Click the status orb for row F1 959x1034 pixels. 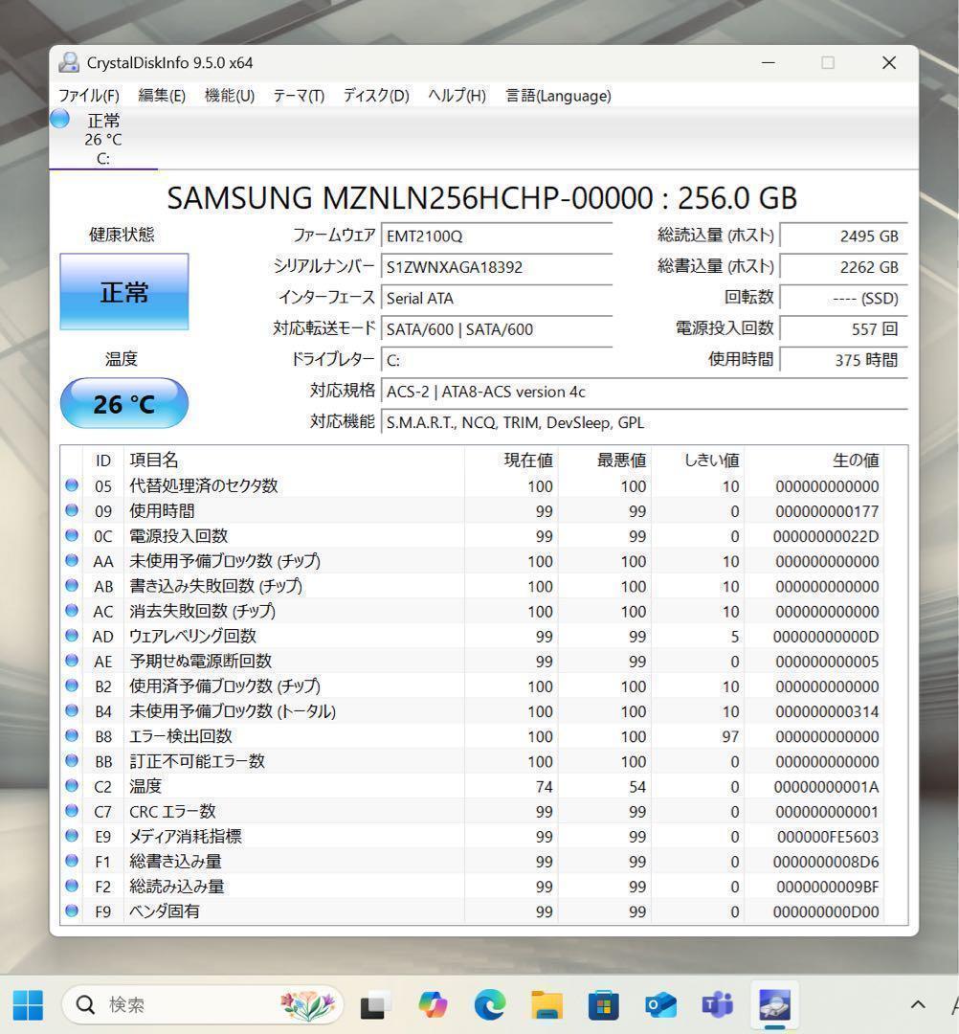point(72,862)
